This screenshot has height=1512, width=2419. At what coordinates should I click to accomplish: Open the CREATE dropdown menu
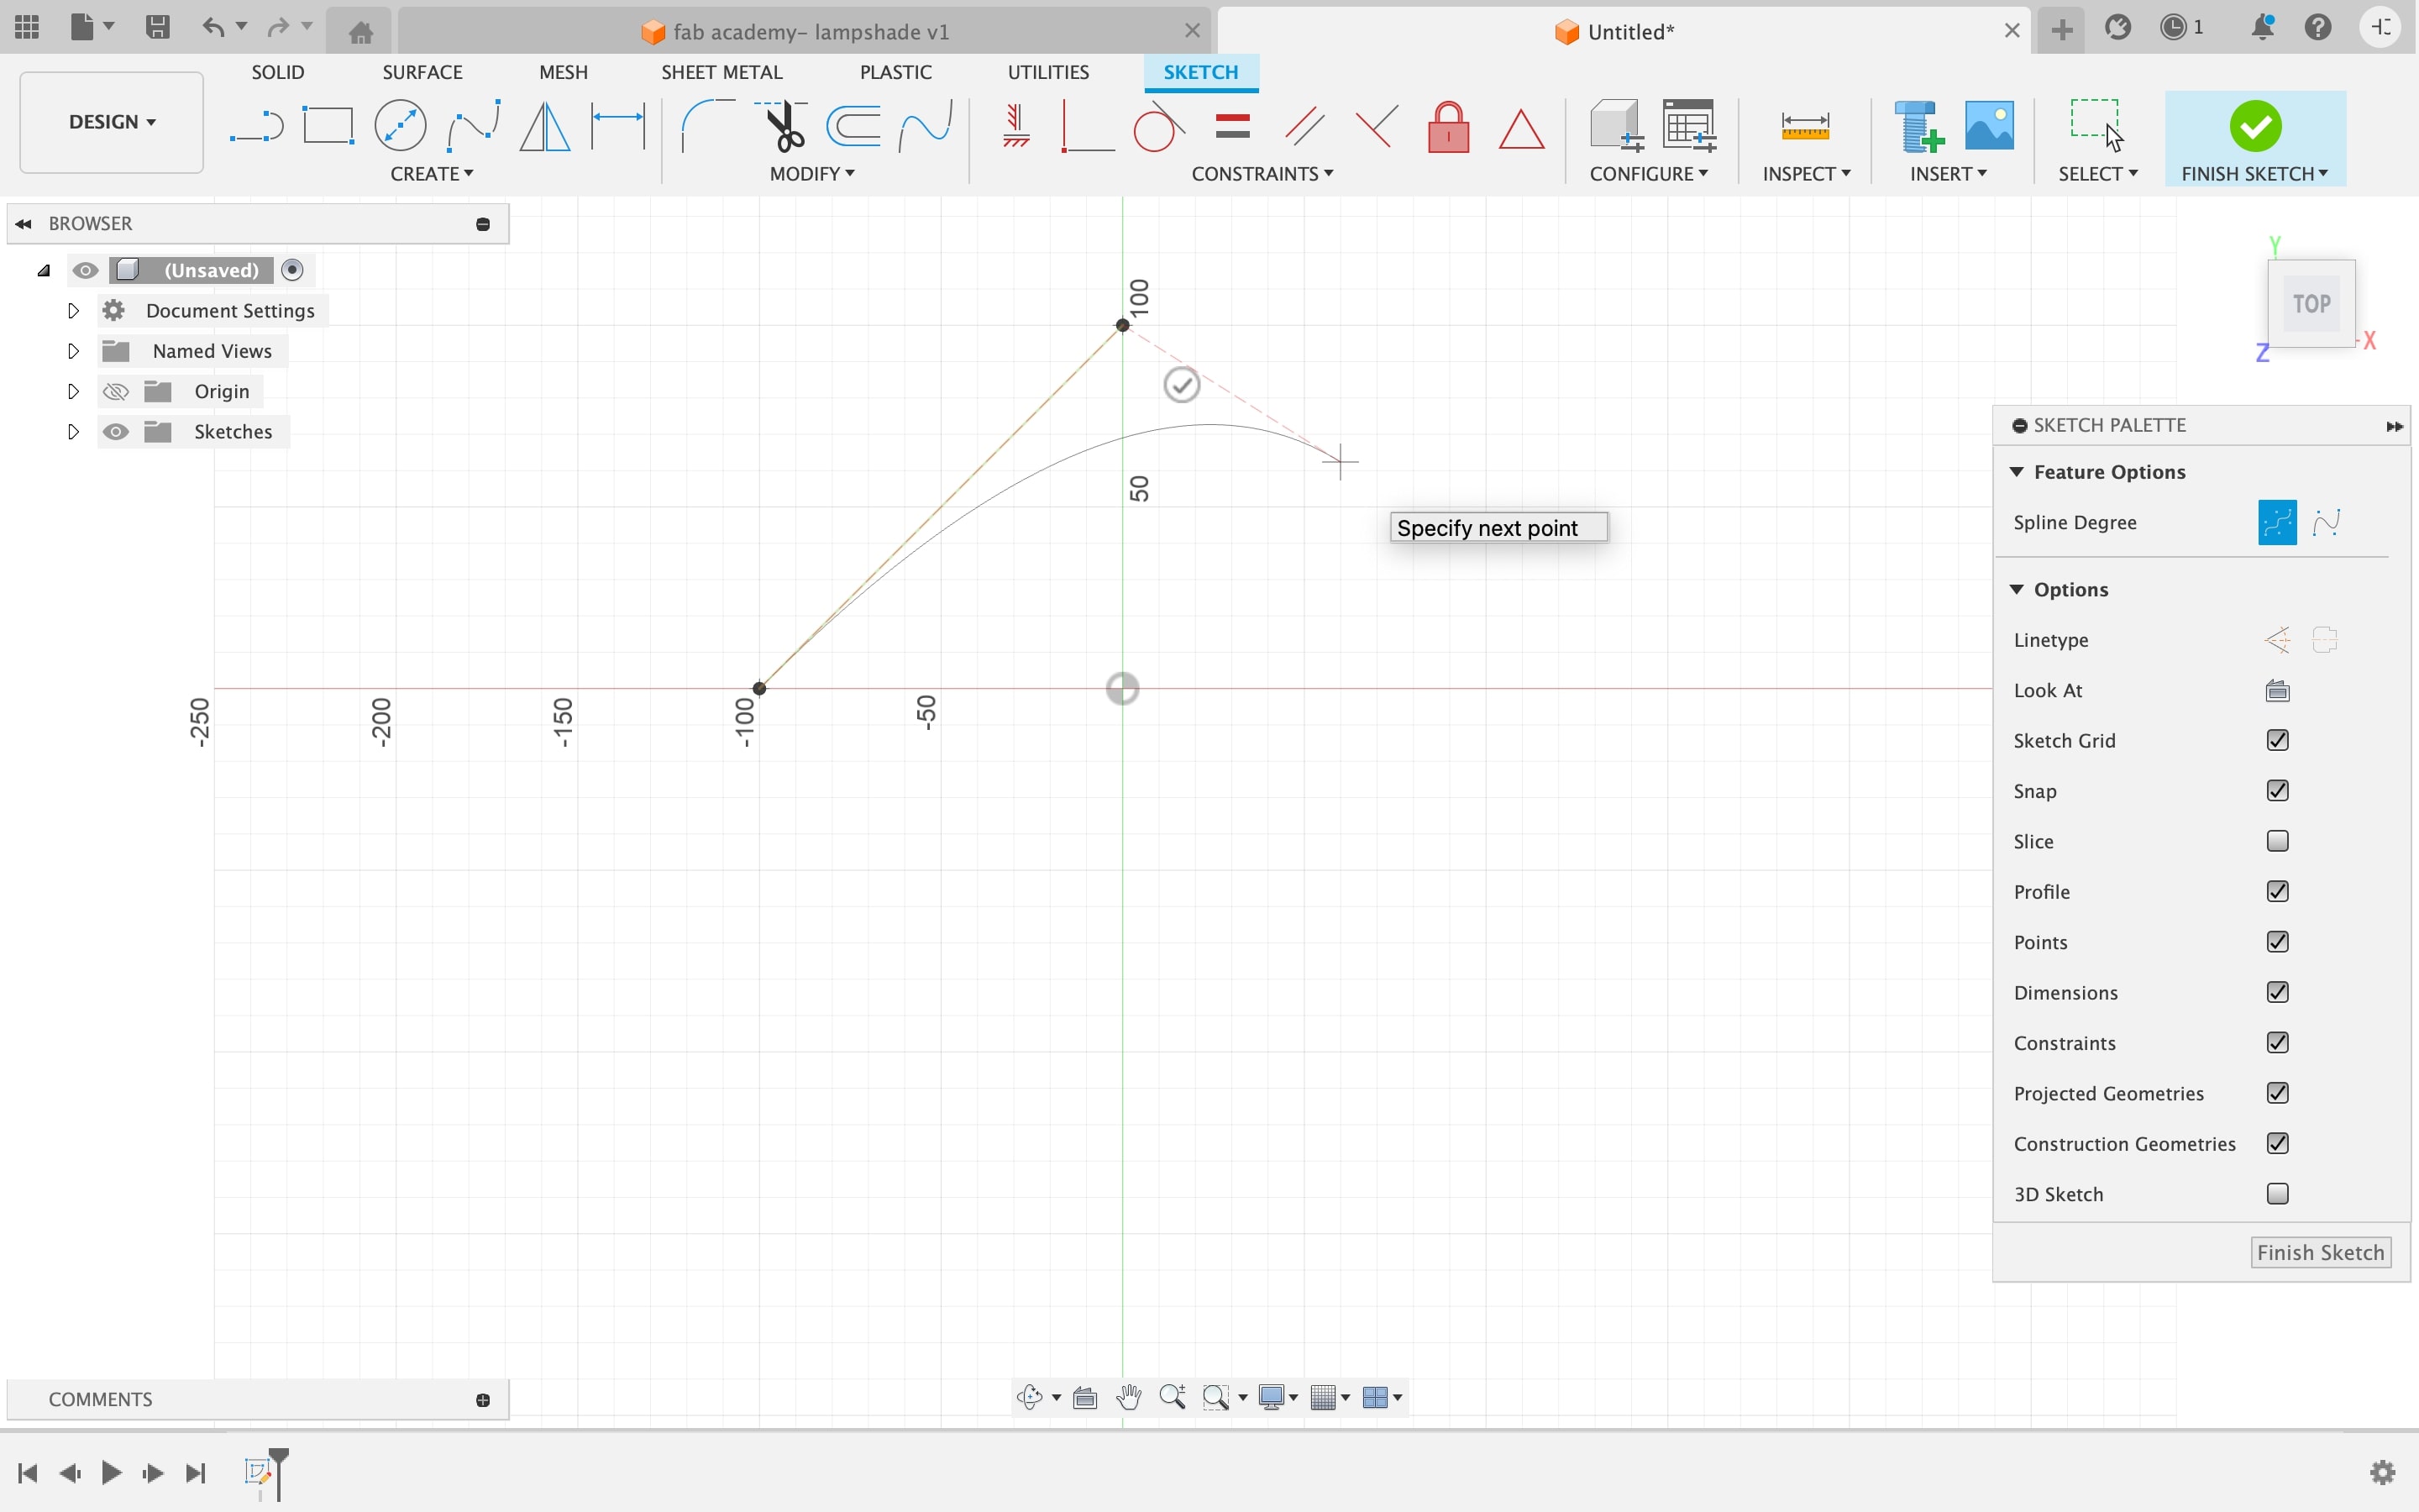(x=432, y=174)
